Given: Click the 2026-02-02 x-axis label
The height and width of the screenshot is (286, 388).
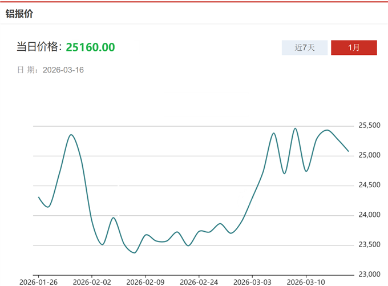Looking at the screenshot, I should point(92,282).
